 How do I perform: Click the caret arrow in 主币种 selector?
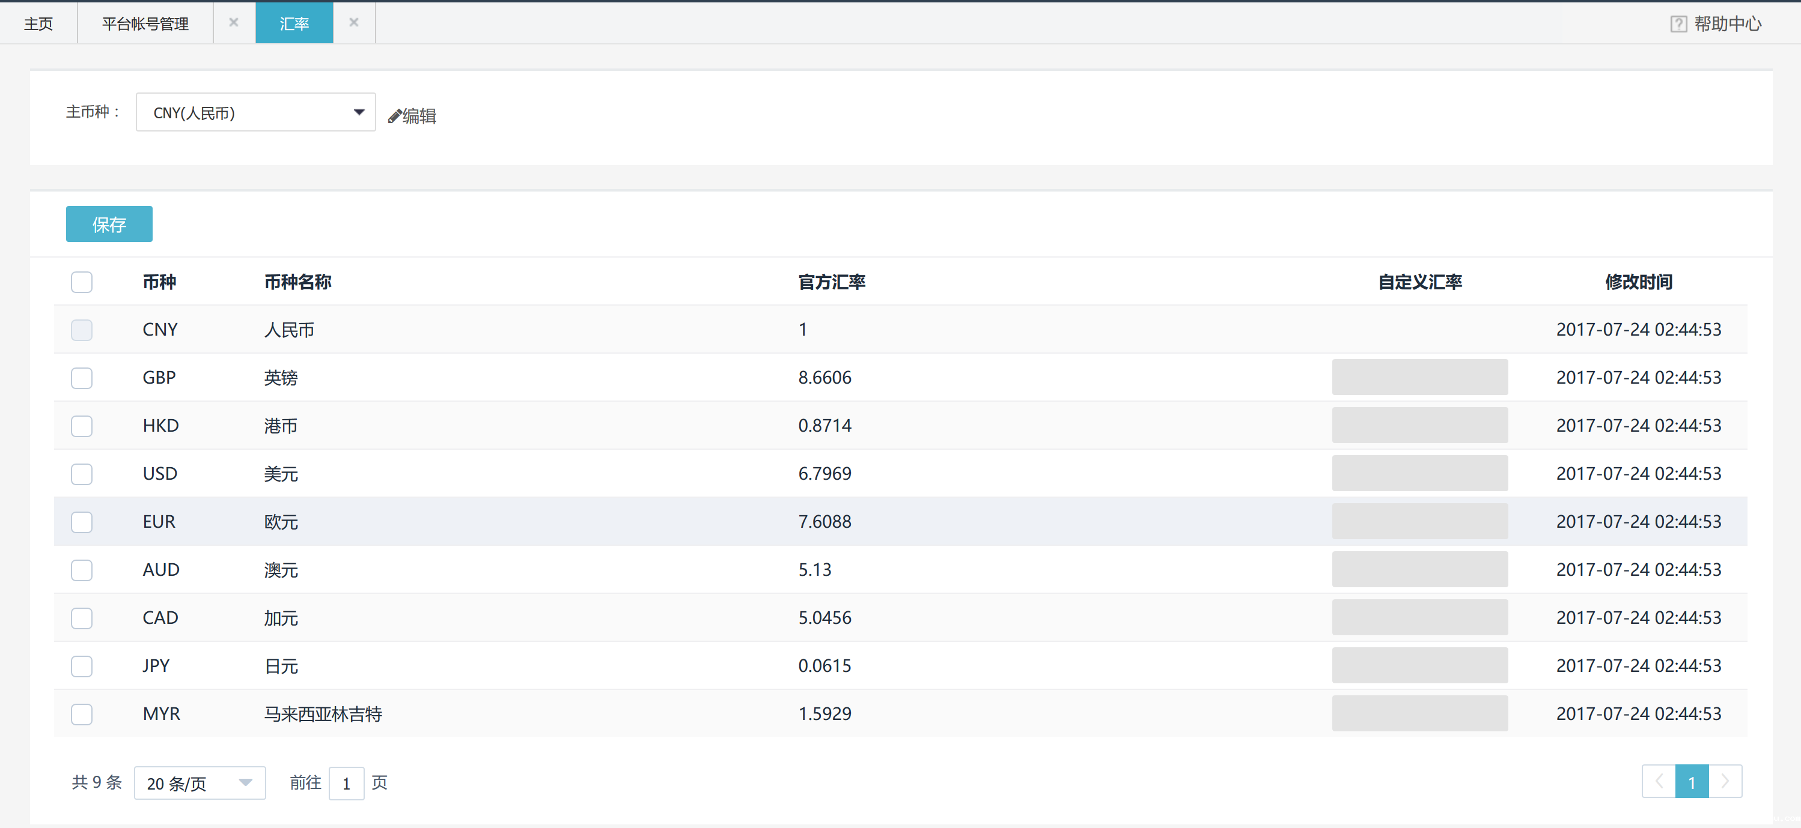click(359, 112)
